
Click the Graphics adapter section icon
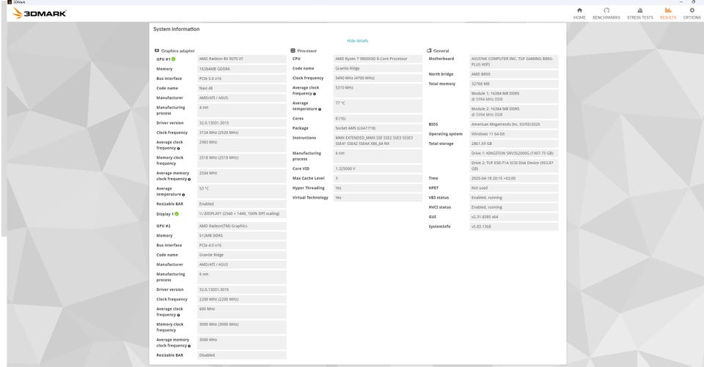(157, 51)
